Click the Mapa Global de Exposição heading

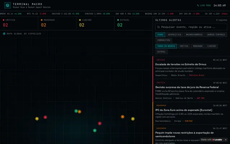[24, 33]
